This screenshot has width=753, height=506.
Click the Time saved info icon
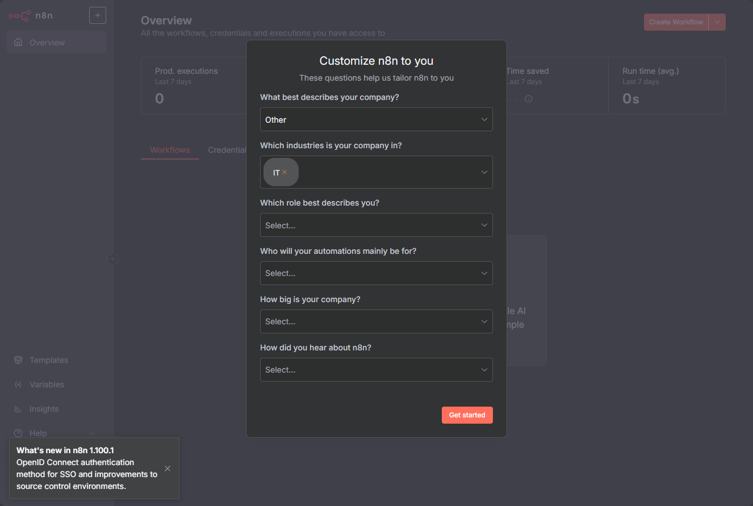[529, 99]
